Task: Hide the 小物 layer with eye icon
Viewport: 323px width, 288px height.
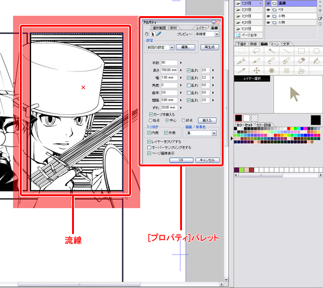Action: point(268,16)
